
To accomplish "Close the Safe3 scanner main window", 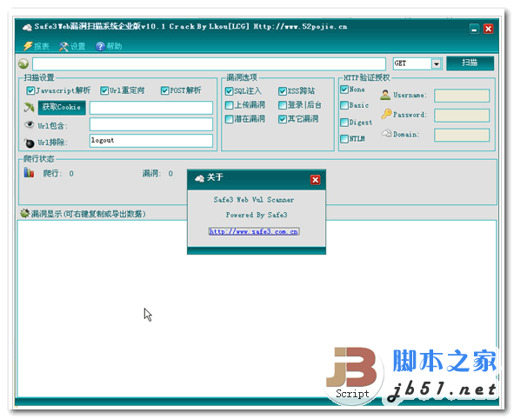I will (488, 29).
